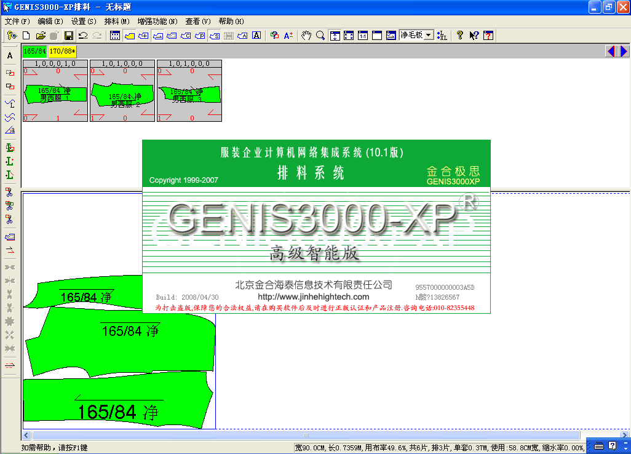The image size is (631, 454).
Task: Click the blue left navigation arrow
Action: pos(611,51)
